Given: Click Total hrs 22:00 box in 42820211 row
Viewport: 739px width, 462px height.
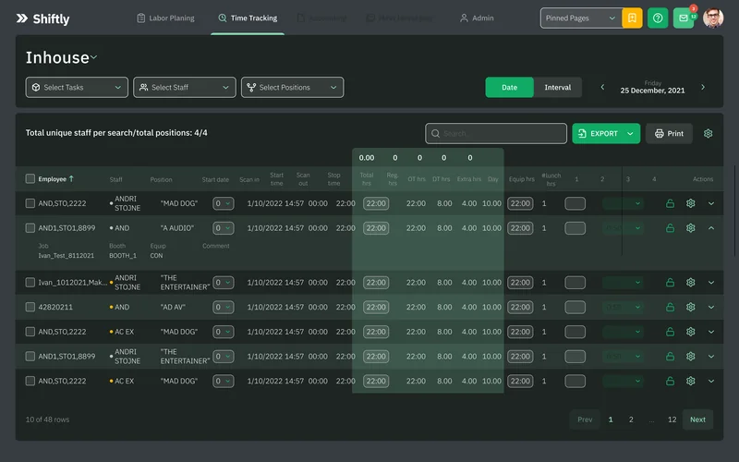Looking at the screenshot, I should click(x=376, y=307).
